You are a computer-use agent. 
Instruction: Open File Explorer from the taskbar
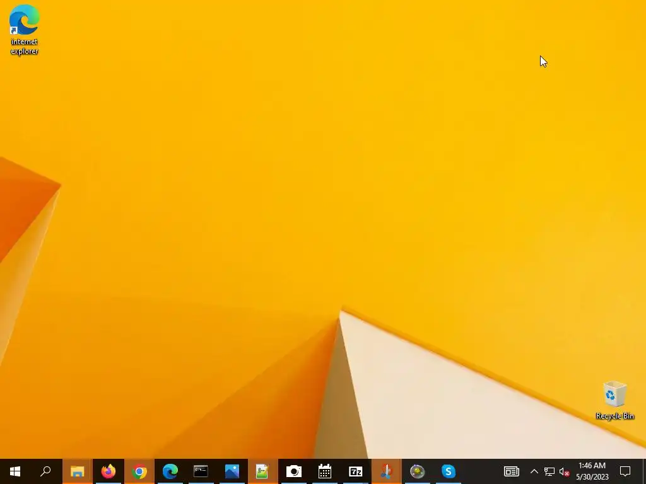pyautogui.click(x=78, y=471)
